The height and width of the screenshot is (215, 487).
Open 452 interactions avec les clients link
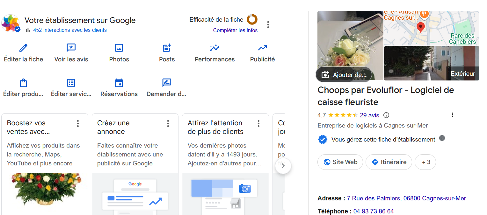70,30
